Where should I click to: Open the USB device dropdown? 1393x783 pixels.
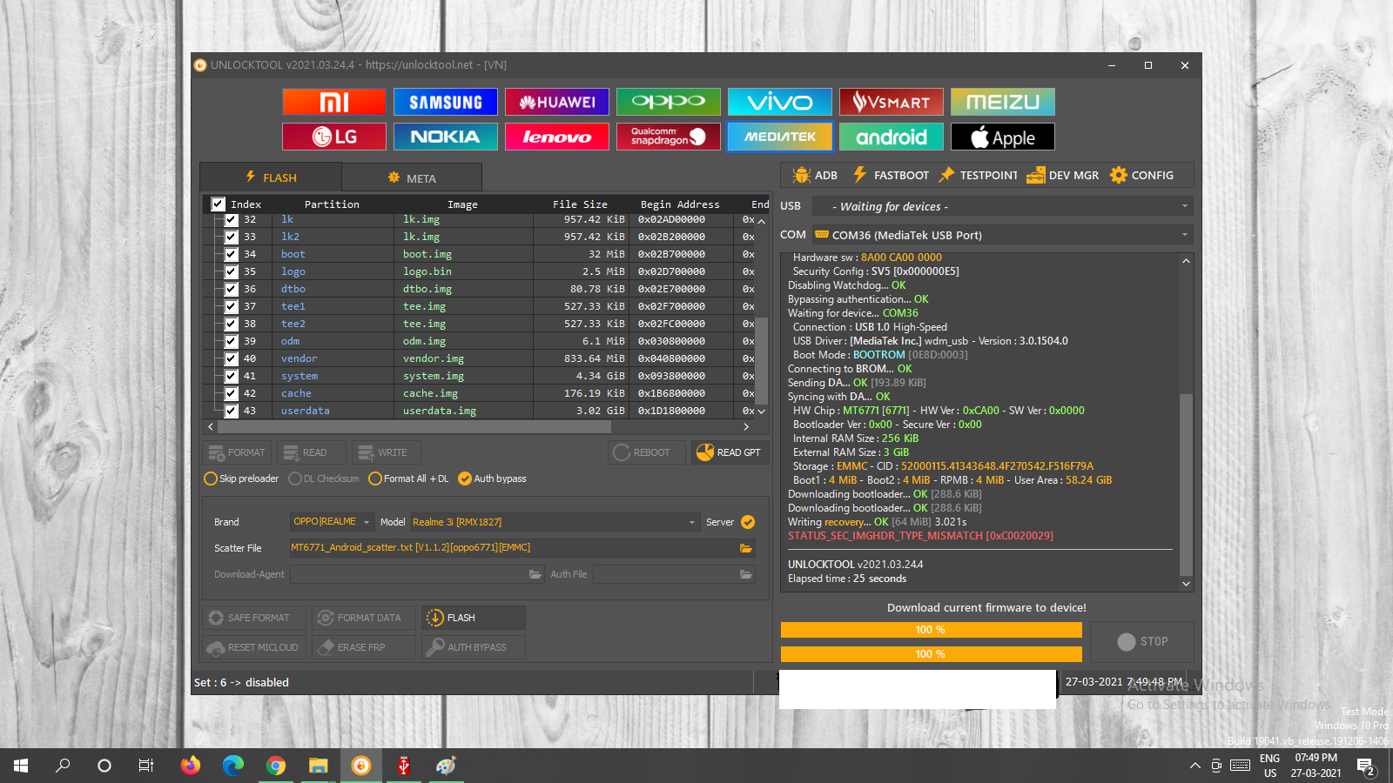[1002, 206]
